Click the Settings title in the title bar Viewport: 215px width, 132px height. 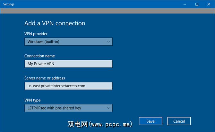(9, 4)
